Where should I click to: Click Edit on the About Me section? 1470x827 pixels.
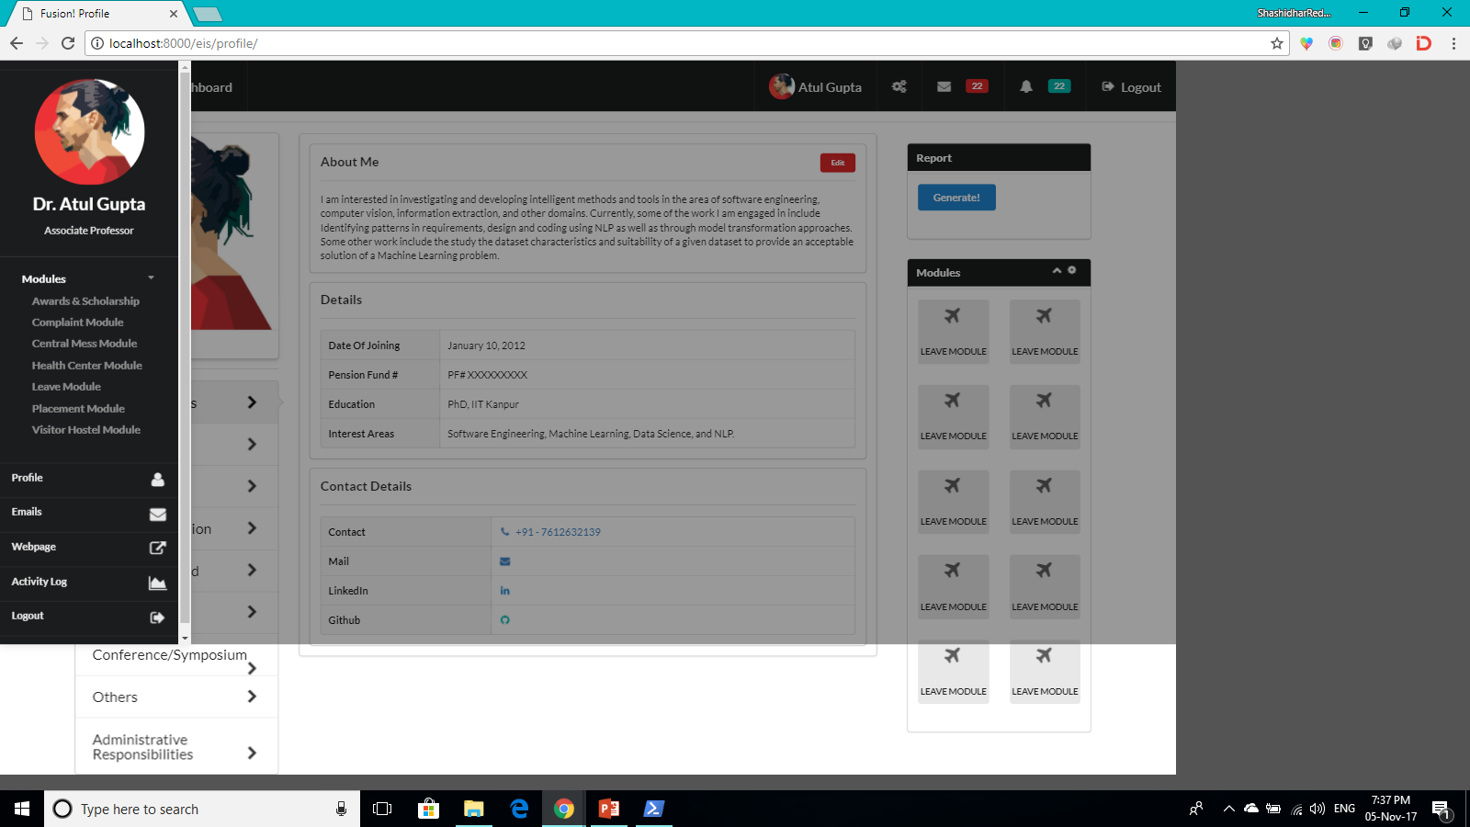(x=837, y=162)
